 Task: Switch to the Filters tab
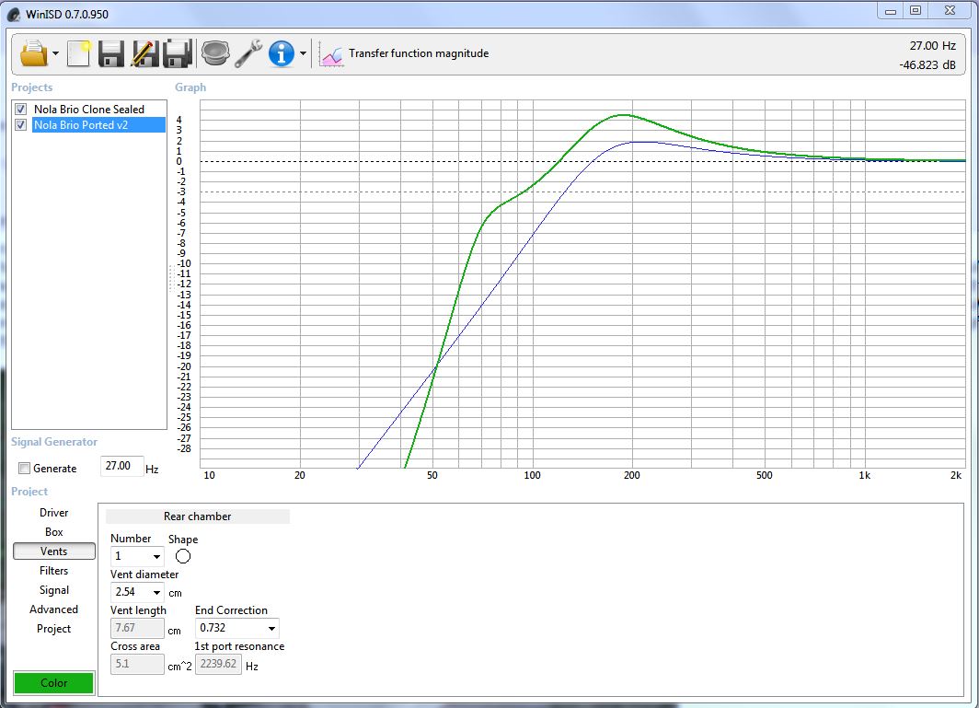pyautogui.click(x=53, y=571)
